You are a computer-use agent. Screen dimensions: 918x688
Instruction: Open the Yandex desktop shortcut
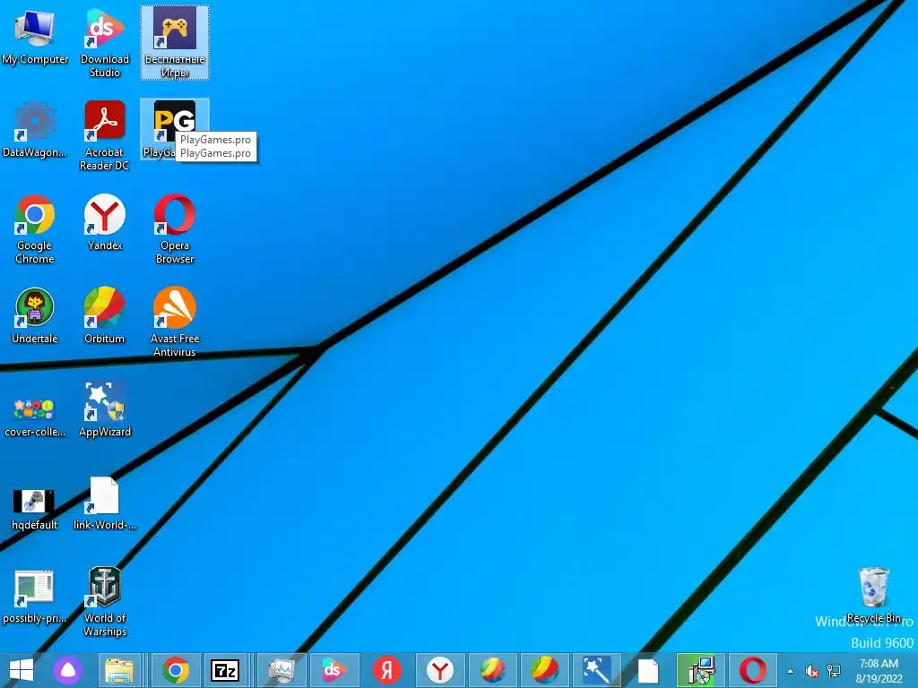coord(105,222)
